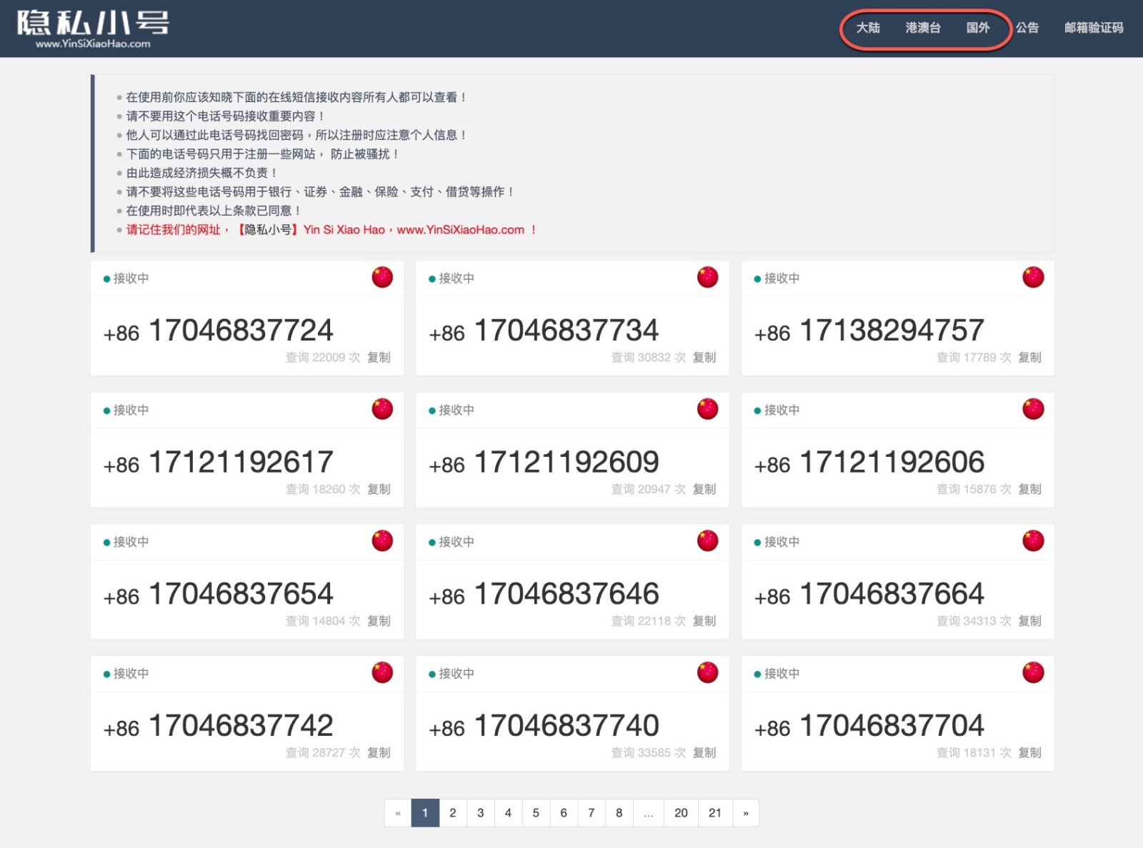This screenshot has height=848, width=1143.
Task: Copy number 17046837704 with 复制
Action: click(x=1029, y=752)
